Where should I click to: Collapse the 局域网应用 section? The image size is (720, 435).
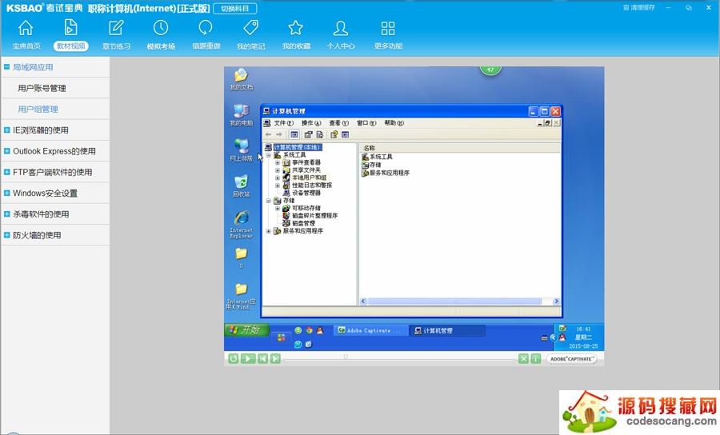pos(7,67)
